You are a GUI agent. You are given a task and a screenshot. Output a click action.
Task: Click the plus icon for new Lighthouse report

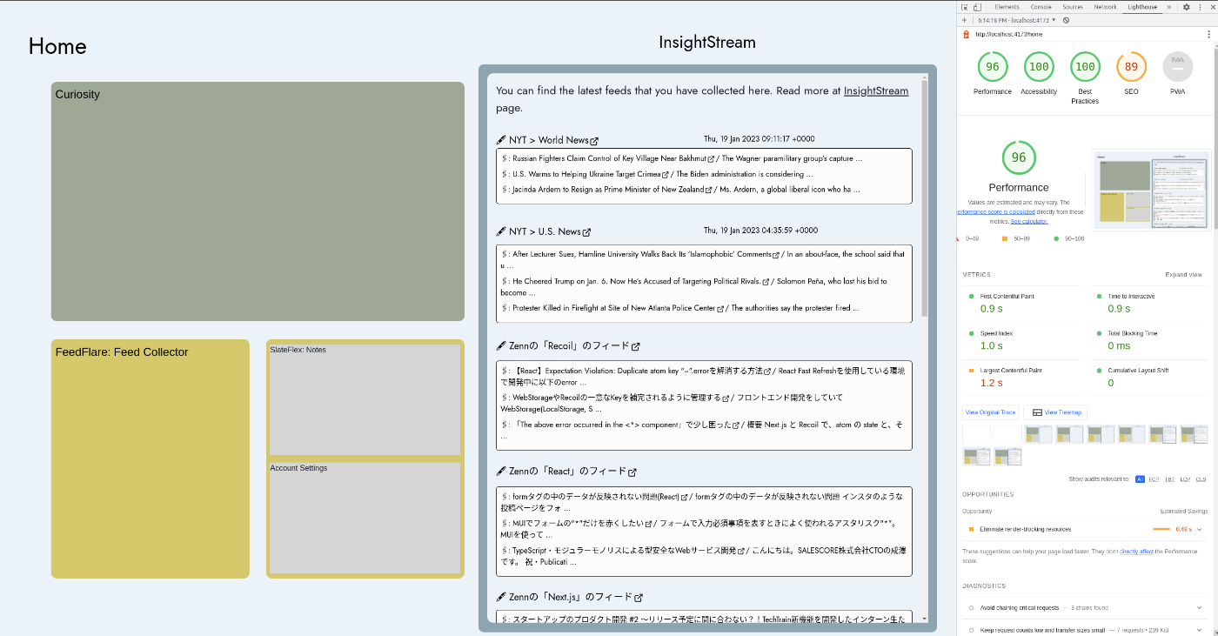point(964,20)
